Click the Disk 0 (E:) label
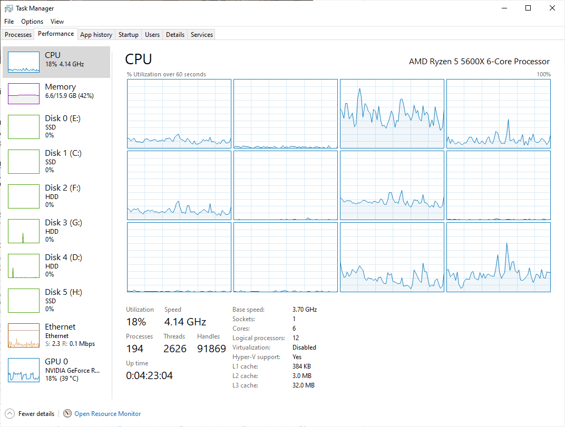The height and width of the screenshot is (427, 565). tap(63, 118)
